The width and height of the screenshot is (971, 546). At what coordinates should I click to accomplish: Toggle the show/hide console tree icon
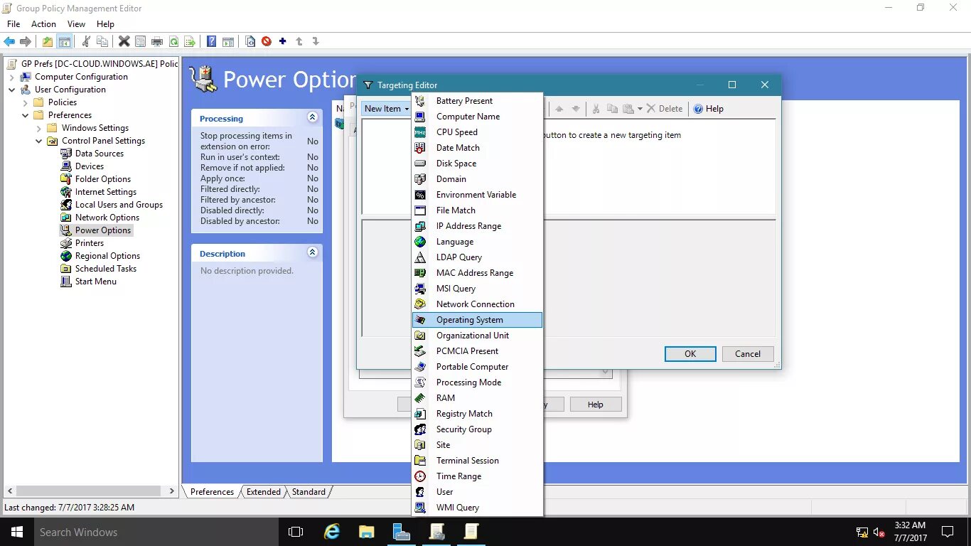65,41
